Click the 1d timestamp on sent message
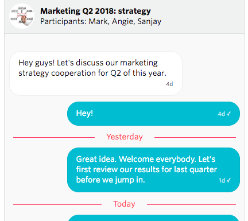 point(222,180)
